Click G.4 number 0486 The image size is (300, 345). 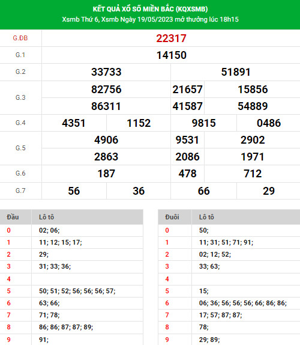tap(269, 123)
